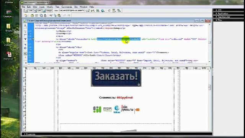Click the WebMoney globe logo
The height and width of the screenshot is (138, 245).
(x=117, y=109)
